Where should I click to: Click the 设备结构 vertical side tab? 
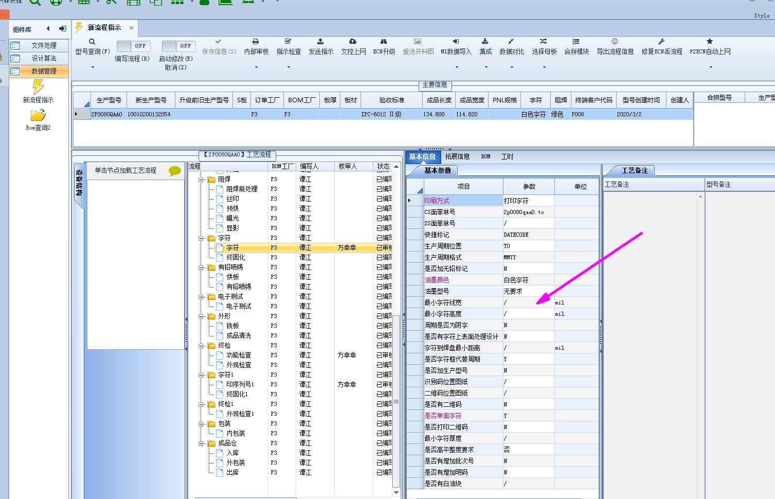point(79,183)
